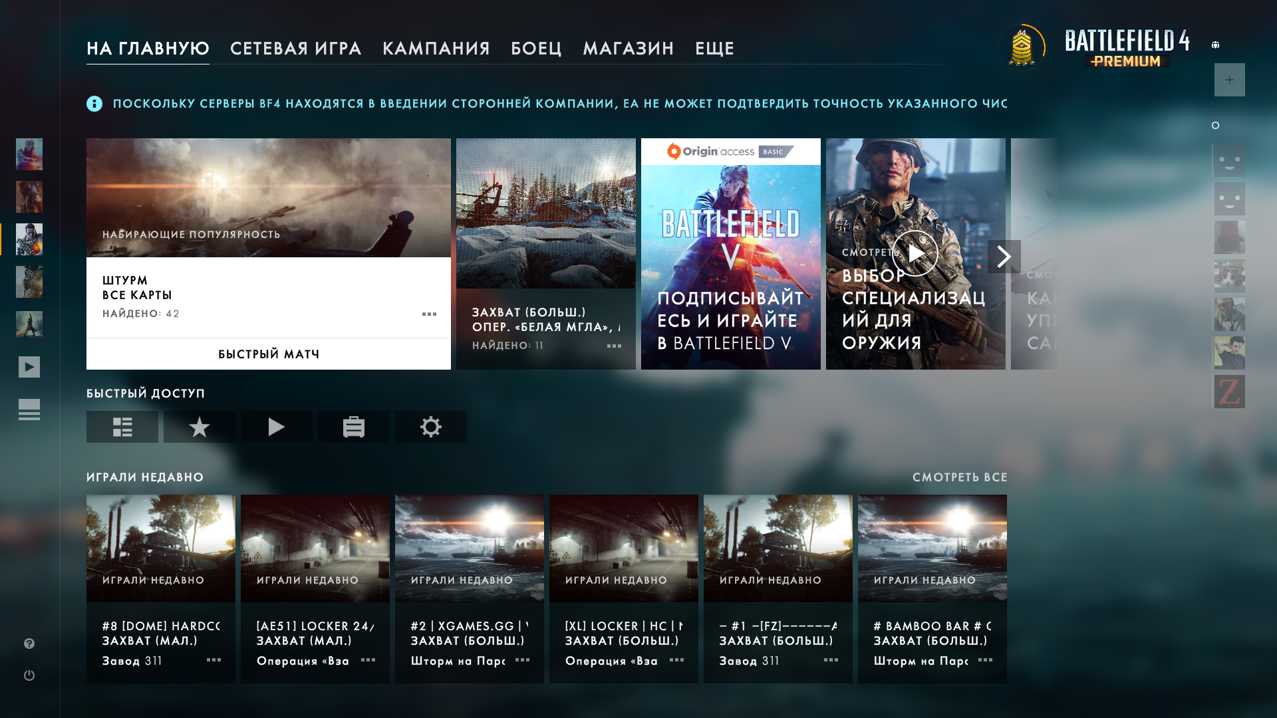1277x718 pixels.
Task: Open [AE51] LOCKER 24/7 recent server
Action: 315,589
